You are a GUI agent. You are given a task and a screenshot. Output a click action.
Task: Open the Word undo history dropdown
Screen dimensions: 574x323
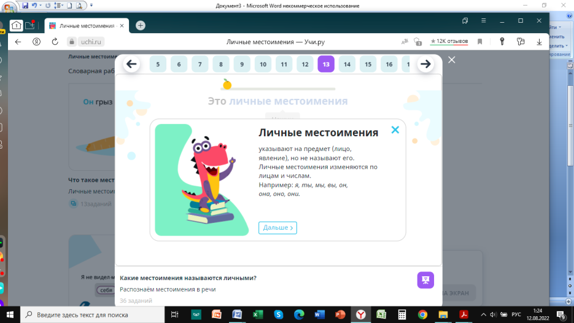41,6
